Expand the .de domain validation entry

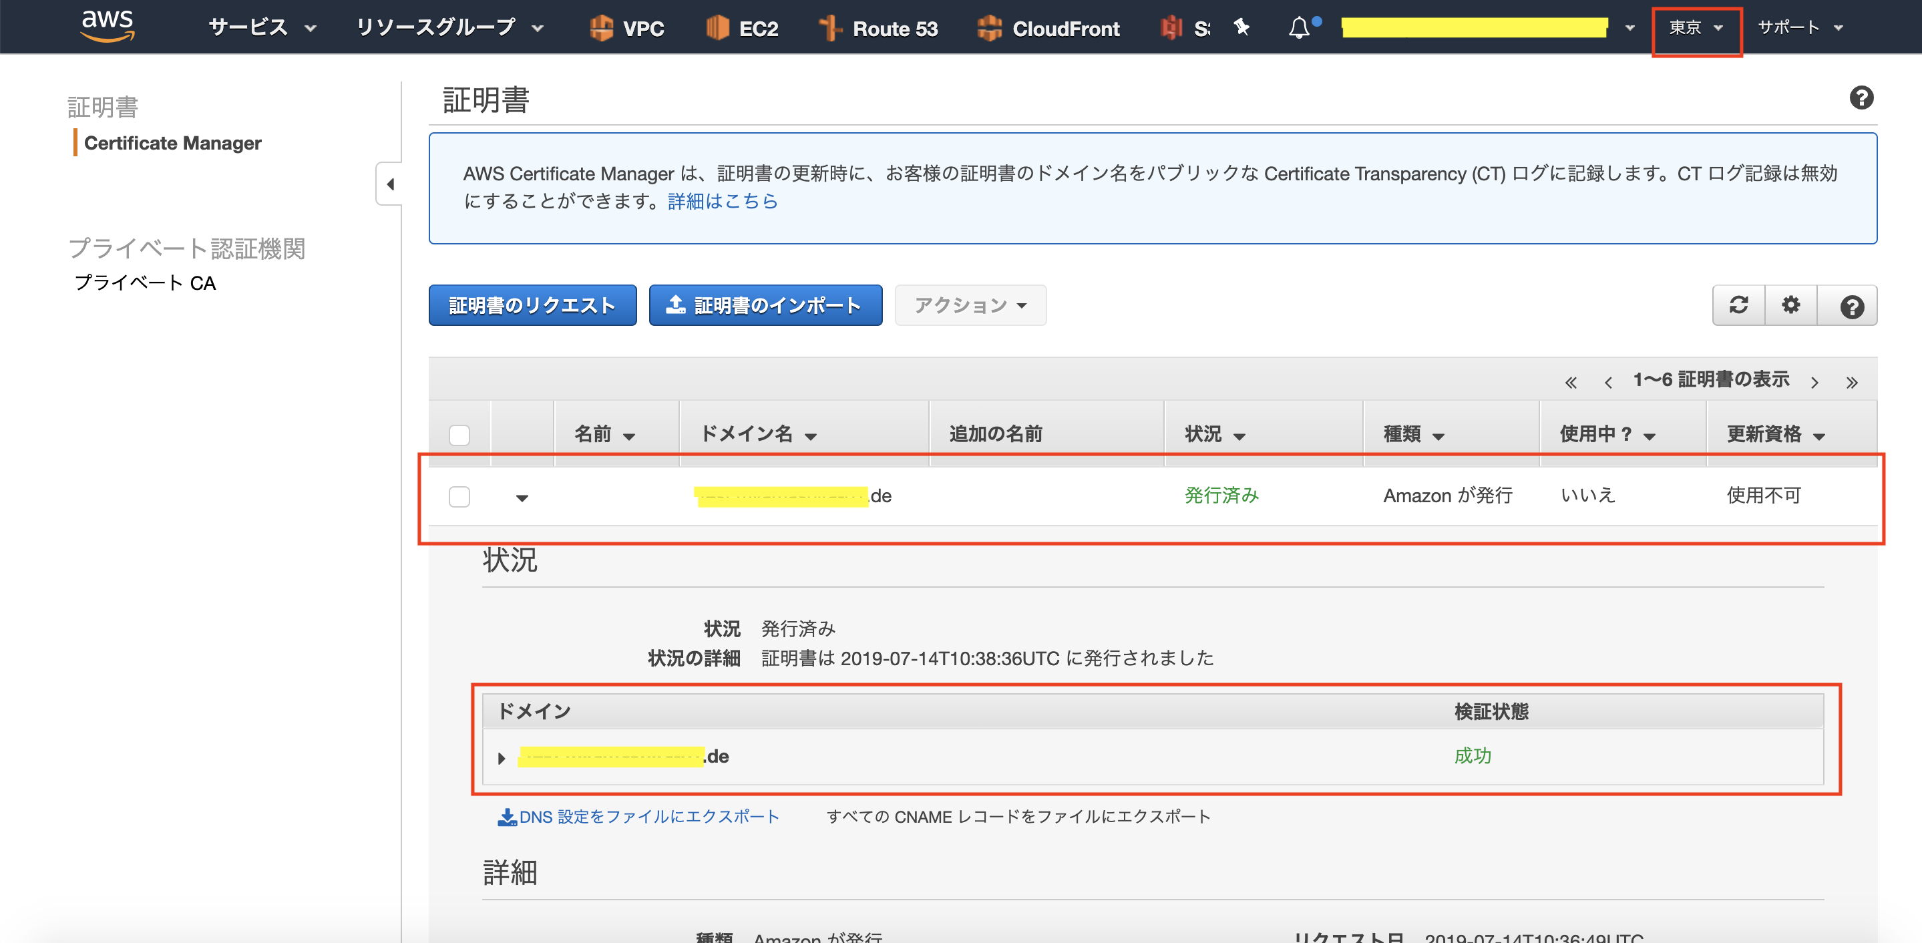[x=502, y=758]
